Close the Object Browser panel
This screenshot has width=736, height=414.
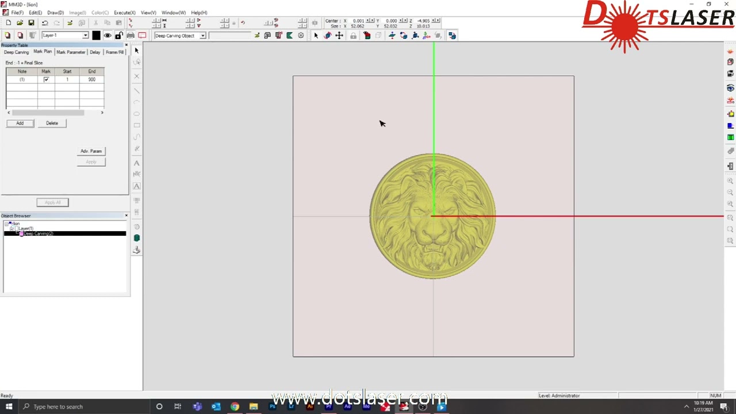click(126, 216)
